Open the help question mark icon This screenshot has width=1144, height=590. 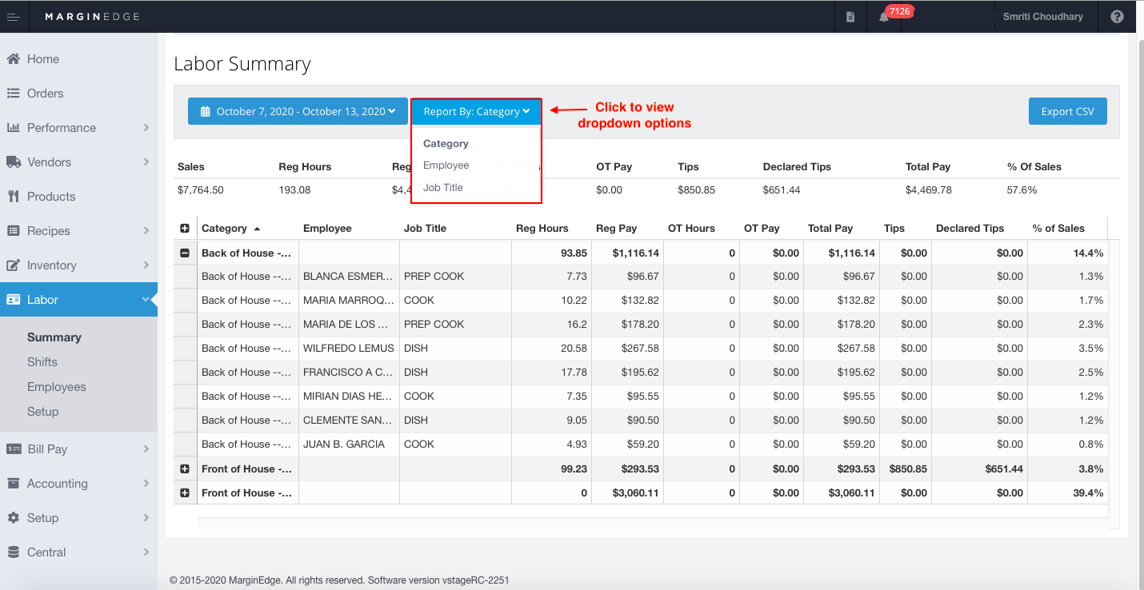click(1117, 17)
